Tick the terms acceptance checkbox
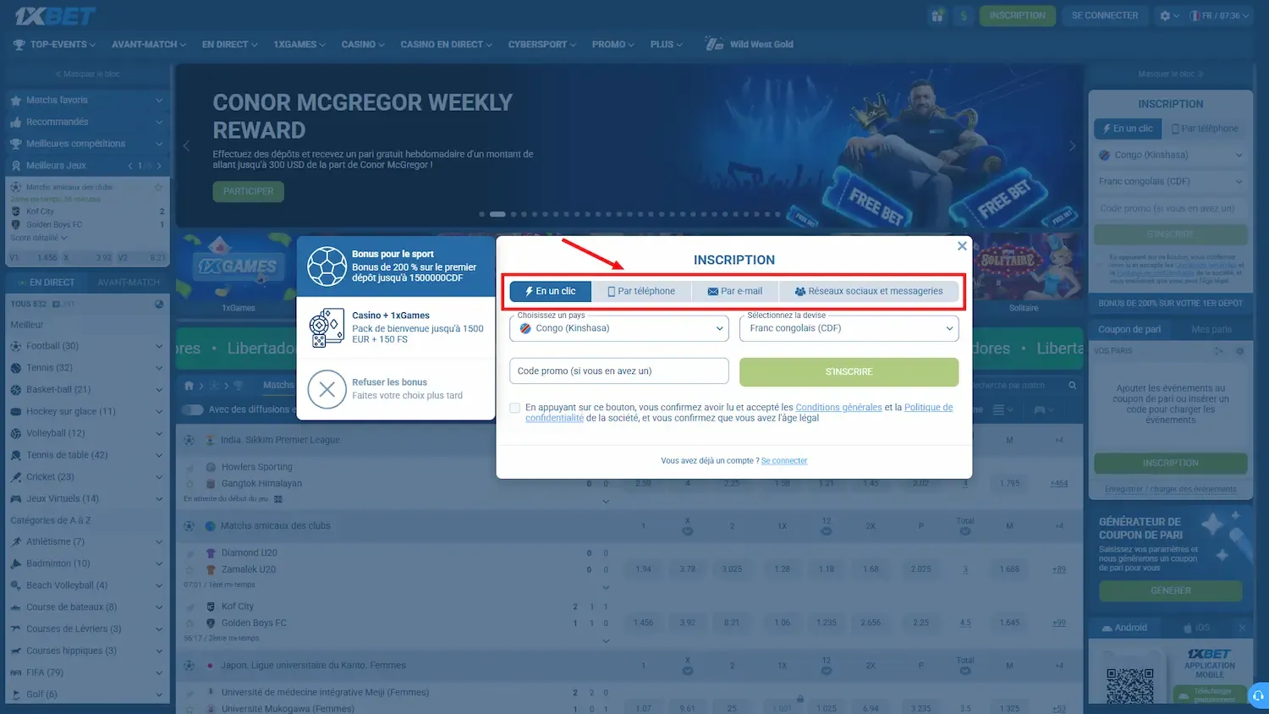The width and height of the screenshot is (1269, 714). pos(514,408)
